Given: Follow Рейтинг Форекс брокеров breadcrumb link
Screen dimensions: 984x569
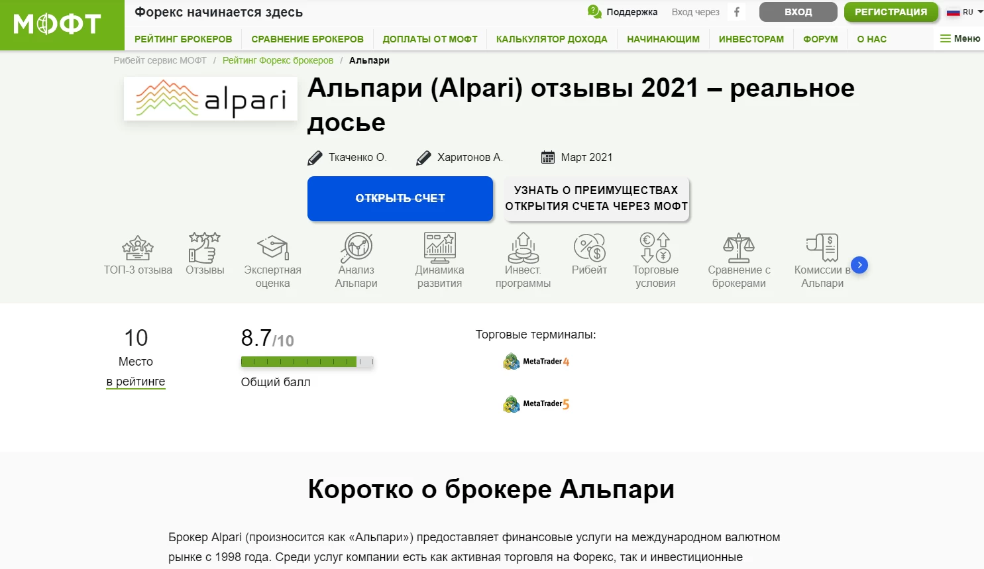Looking at the screenshot, I should coord(278,60).
